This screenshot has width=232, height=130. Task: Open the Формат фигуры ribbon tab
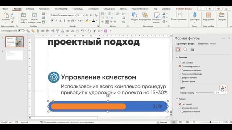(184, 9)
